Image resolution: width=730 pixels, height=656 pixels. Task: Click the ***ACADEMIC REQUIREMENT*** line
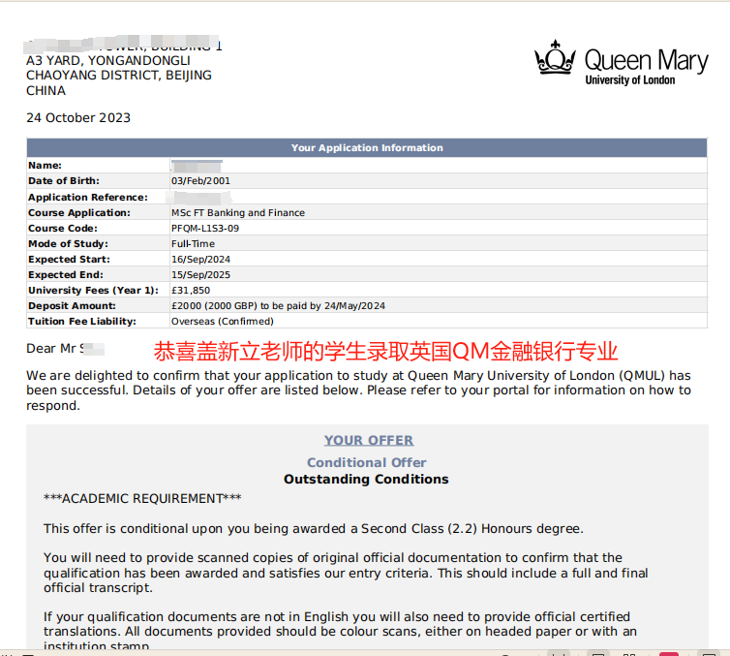click(x=142, y=498)
